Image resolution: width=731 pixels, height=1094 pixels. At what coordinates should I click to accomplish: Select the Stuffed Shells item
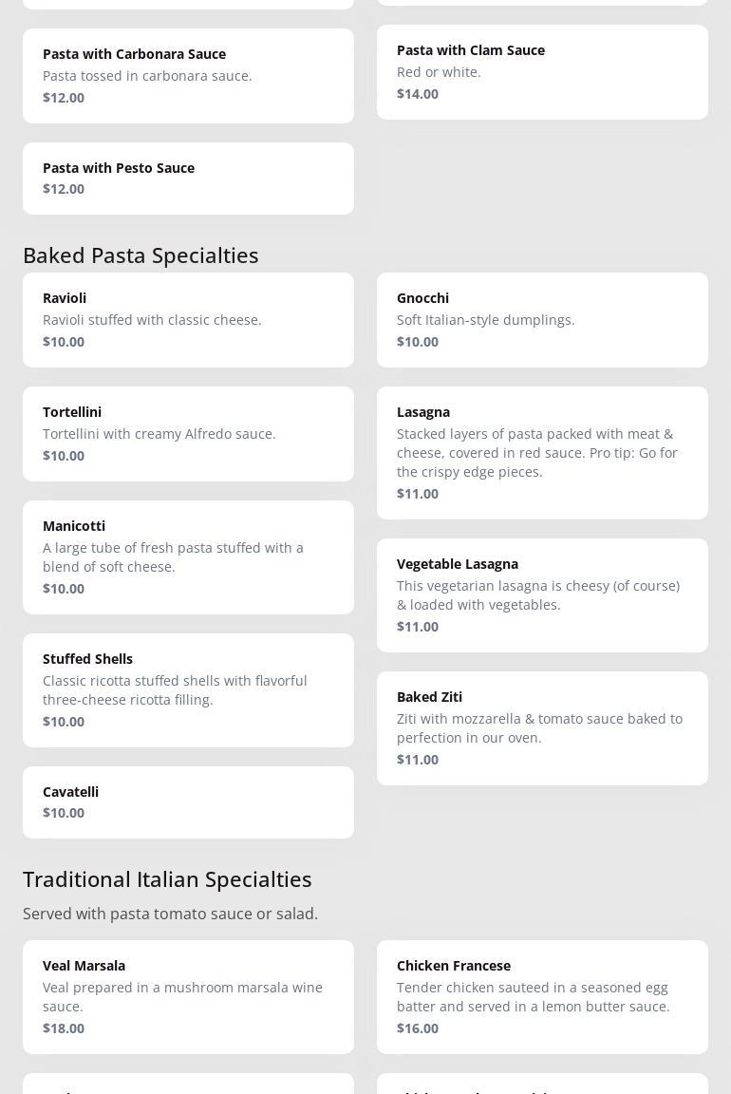[x=188, y=690]
